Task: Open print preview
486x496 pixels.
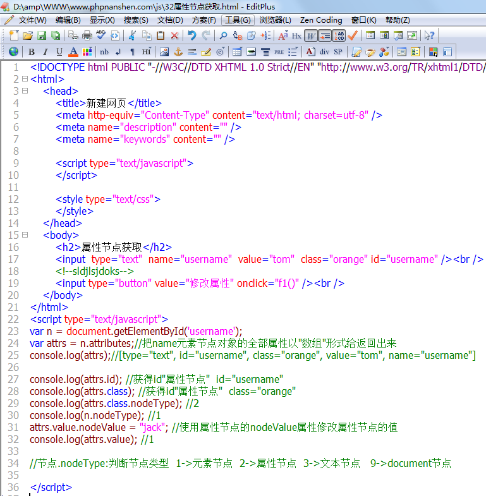Action: point(73,35)
